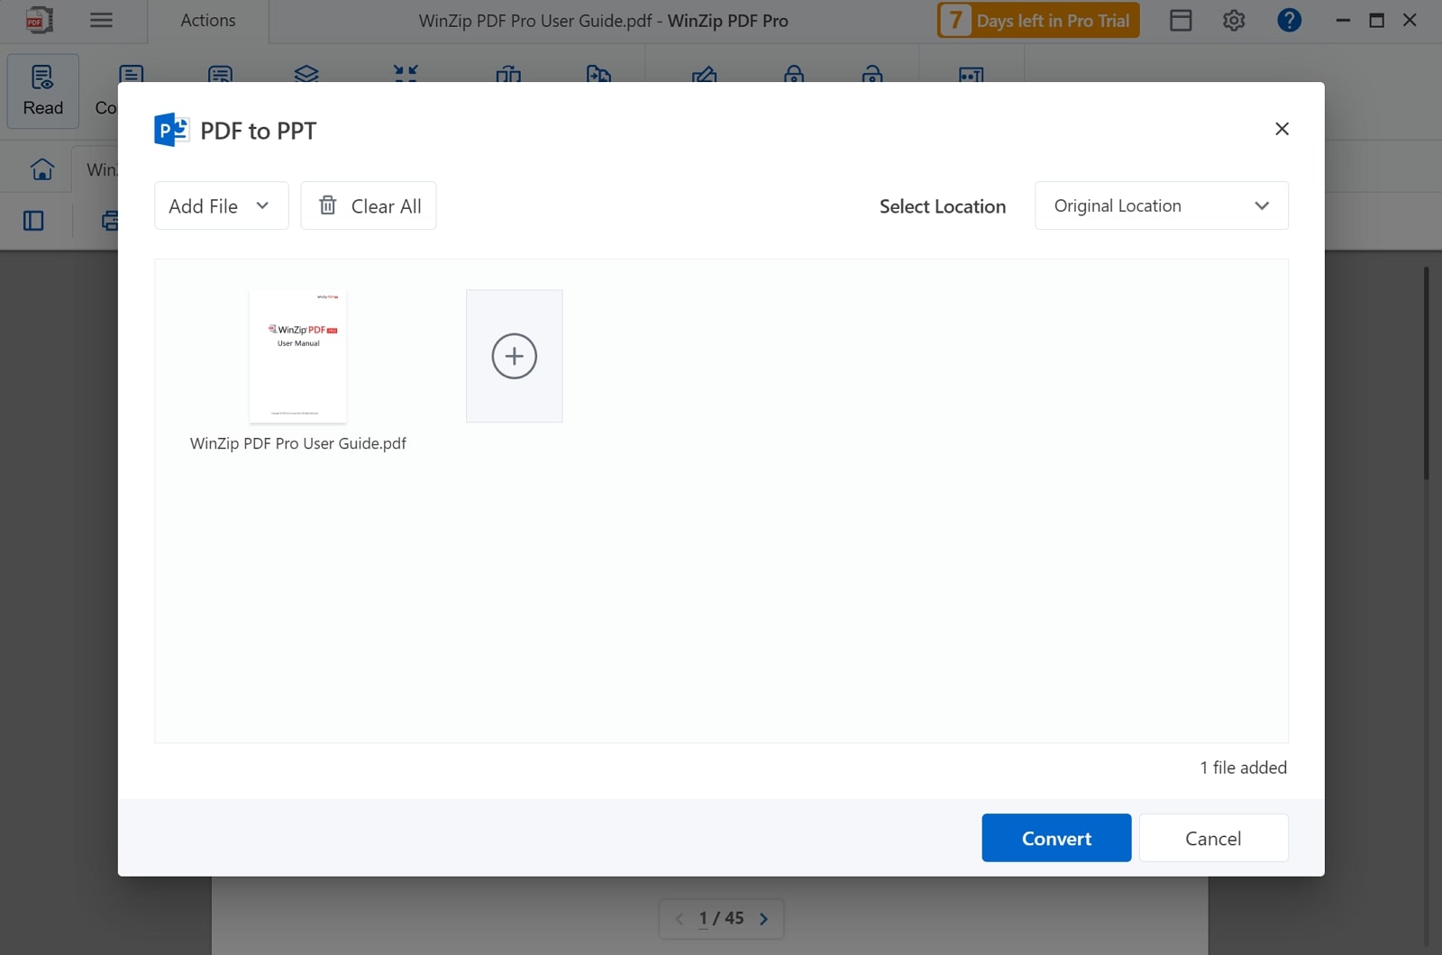This screenshot has width=1442, height=955.
Task: Open the Actions tab in main window
Action: point(208,20)
